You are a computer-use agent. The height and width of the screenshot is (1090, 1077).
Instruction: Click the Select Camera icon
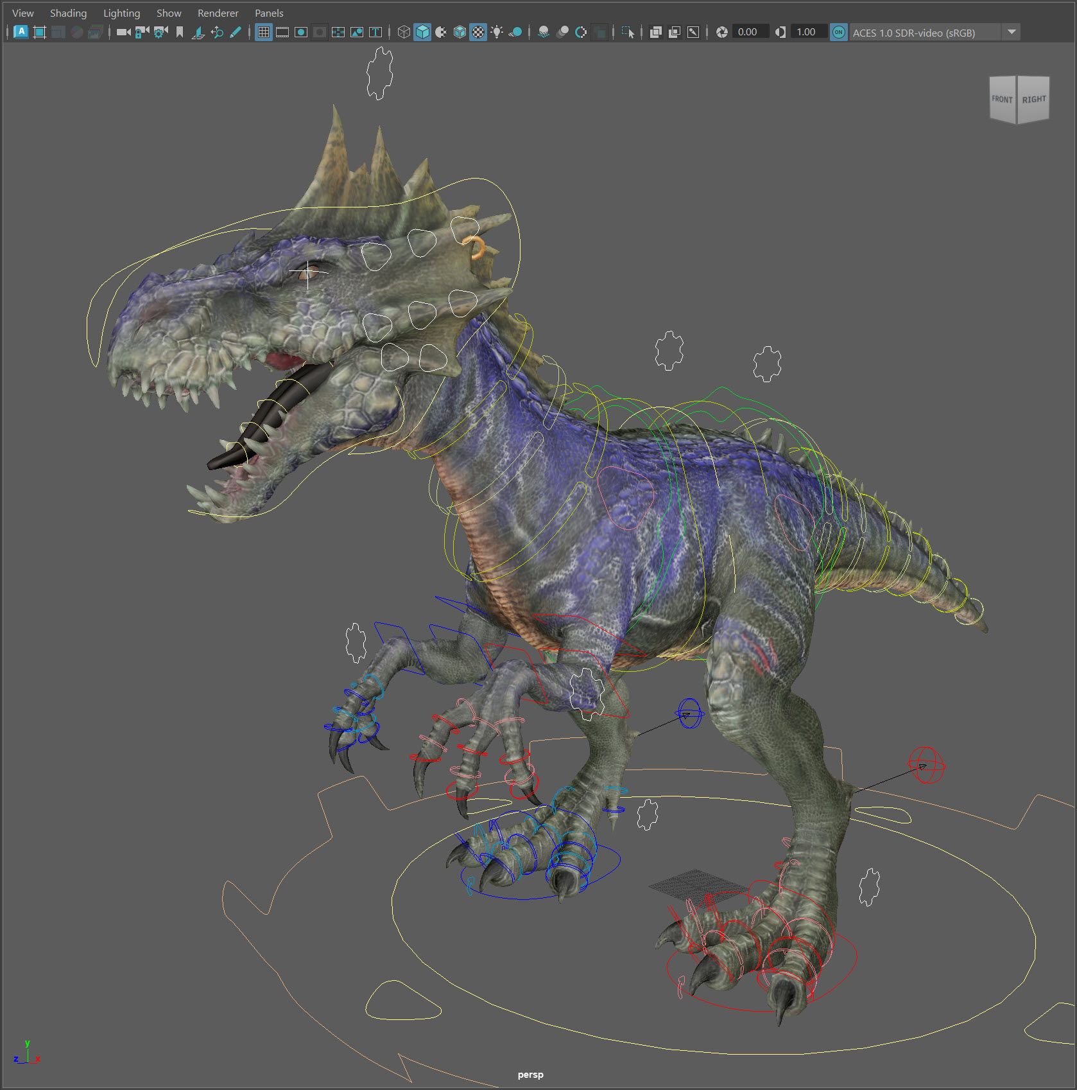click(x=123, y=31)
